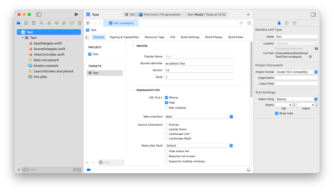Open the Breakpoint navigator icon
The image size is (334, 192).
click(x=72, y=23)
